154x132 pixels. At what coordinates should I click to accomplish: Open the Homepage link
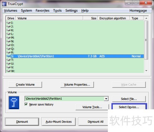(x=138, y=10)
